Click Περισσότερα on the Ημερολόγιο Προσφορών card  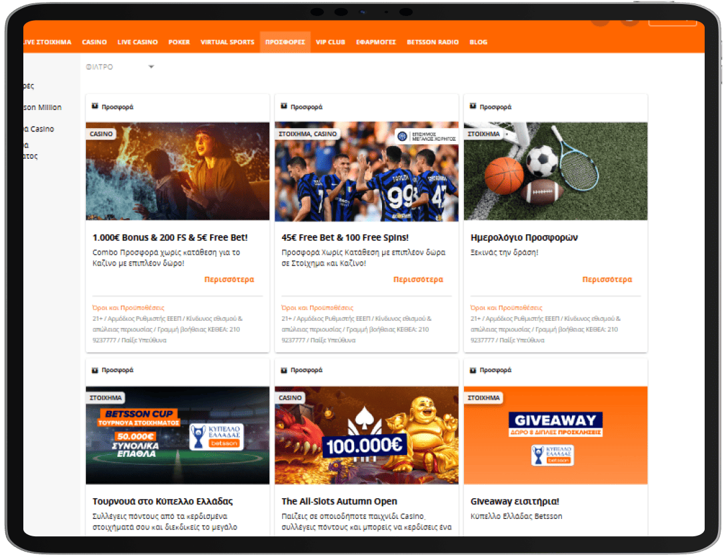click(607, 280)
